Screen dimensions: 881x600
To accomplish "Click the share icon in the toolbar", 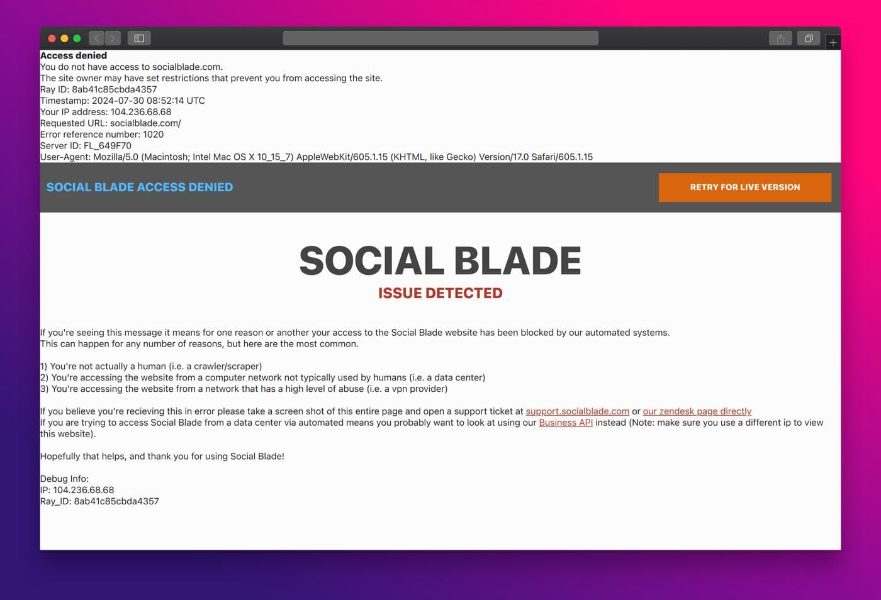I will 780,38.
